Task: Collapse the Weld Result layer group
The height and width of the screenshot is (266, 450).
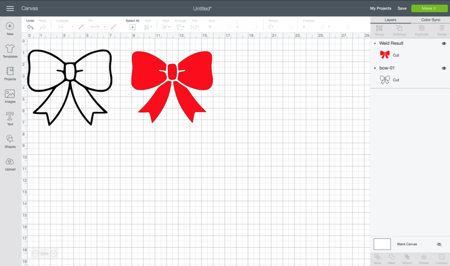Action: click(375, 43)
